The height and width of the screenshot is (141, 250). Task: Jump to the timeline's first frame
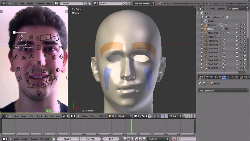point(124,139)
